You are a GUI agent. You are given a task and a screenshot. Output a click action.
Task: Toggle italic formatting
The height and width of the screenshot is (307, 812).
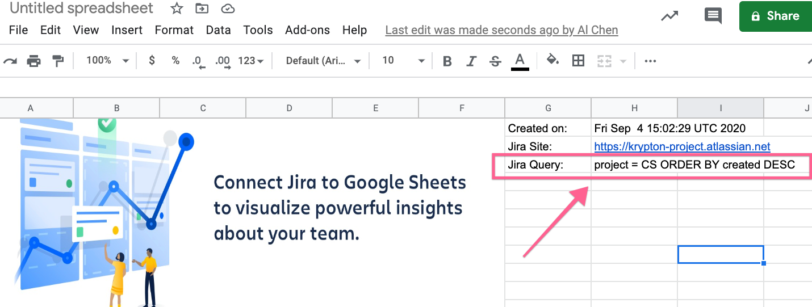coord(471,61)
